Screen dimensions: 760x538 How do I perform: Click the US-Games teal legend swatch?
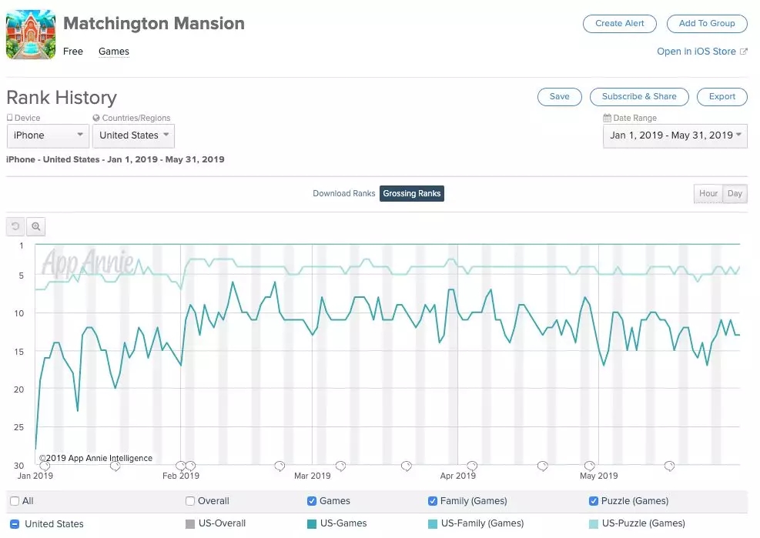click(x=312, y=524)
